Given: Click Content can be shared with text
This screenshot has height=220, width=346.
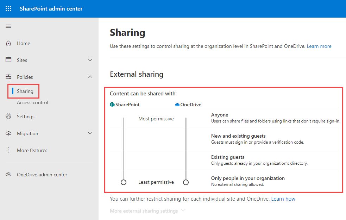Looking at the screenshot, I should [143, 94].
